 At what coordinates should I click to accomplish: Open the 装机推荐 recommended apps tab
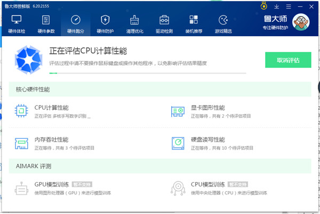[194, 24]
